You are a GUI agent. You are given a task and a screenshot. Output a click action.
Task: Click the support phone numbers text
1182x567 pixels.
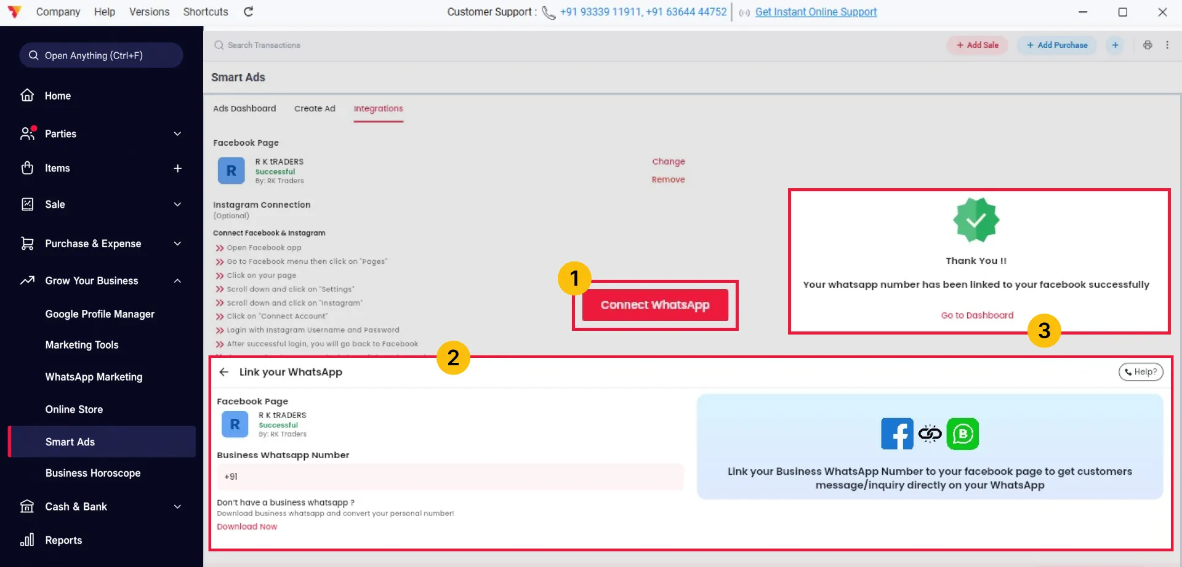tap(643, 12)
